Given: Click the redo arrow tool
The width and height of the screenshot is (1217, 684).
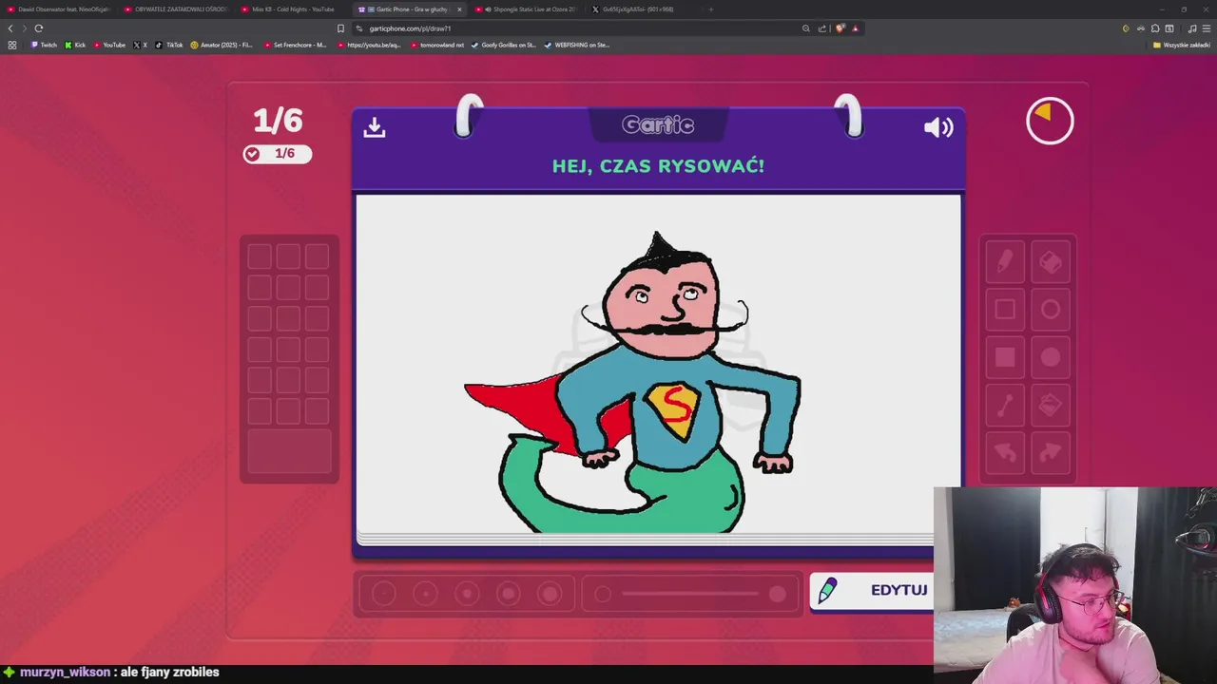Looking at the screenshot, I should (x=1051, y=453).
